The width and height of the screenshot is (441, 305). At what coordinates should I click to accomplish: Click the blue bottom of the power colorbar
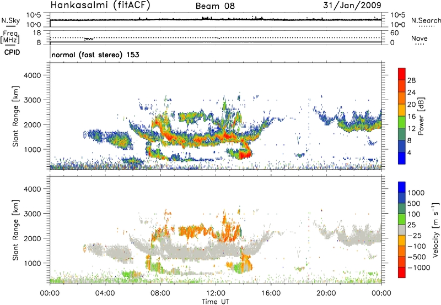tap(402, 159)
